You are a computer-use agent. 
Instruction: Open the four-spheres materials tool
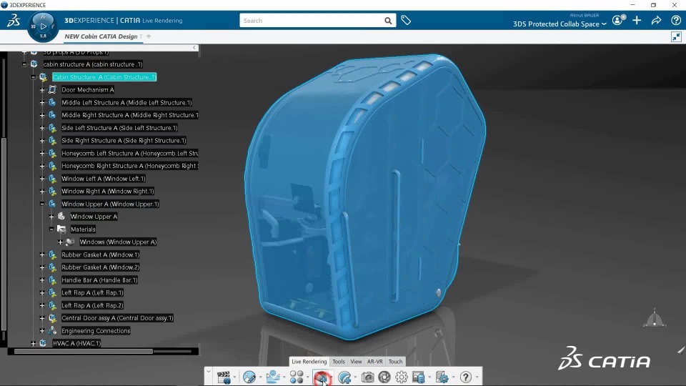[x=297, y=377]
